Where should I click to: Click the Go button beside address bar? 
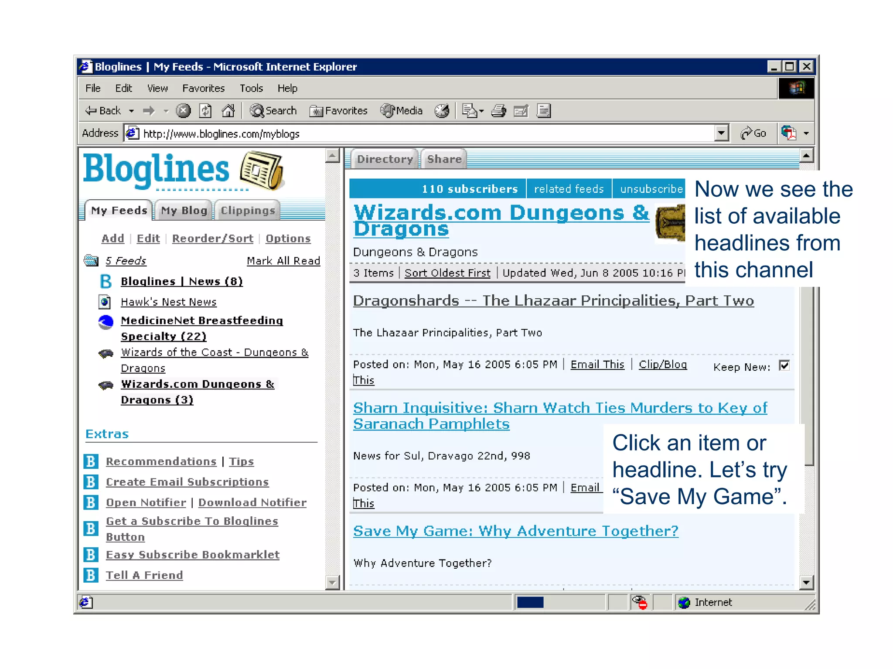click(x=753, y=133)
